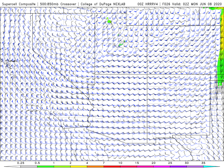Click the magenta 20–25 color bar segment
Screen dimensions: 224x168
coord(162,167)
